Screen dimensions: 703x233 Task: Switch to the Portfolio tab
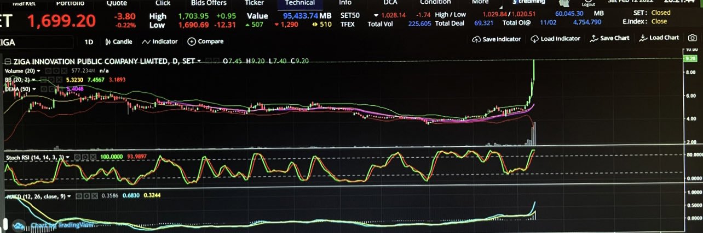71,3
